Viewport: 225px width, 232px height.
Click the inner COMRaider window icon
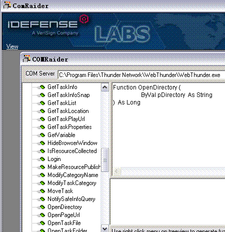[26, 59]
